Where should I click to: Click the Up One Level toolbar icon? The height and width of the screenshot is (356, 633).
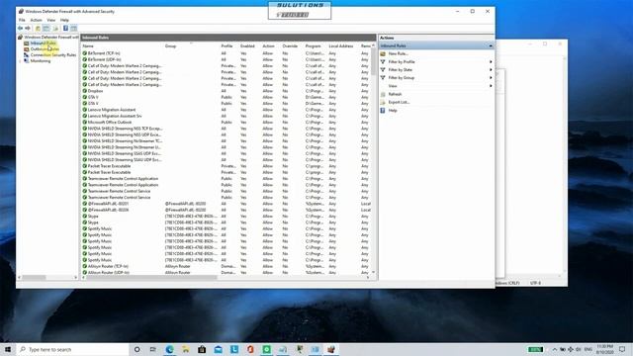pyautogui.click(x=38, y=29)
